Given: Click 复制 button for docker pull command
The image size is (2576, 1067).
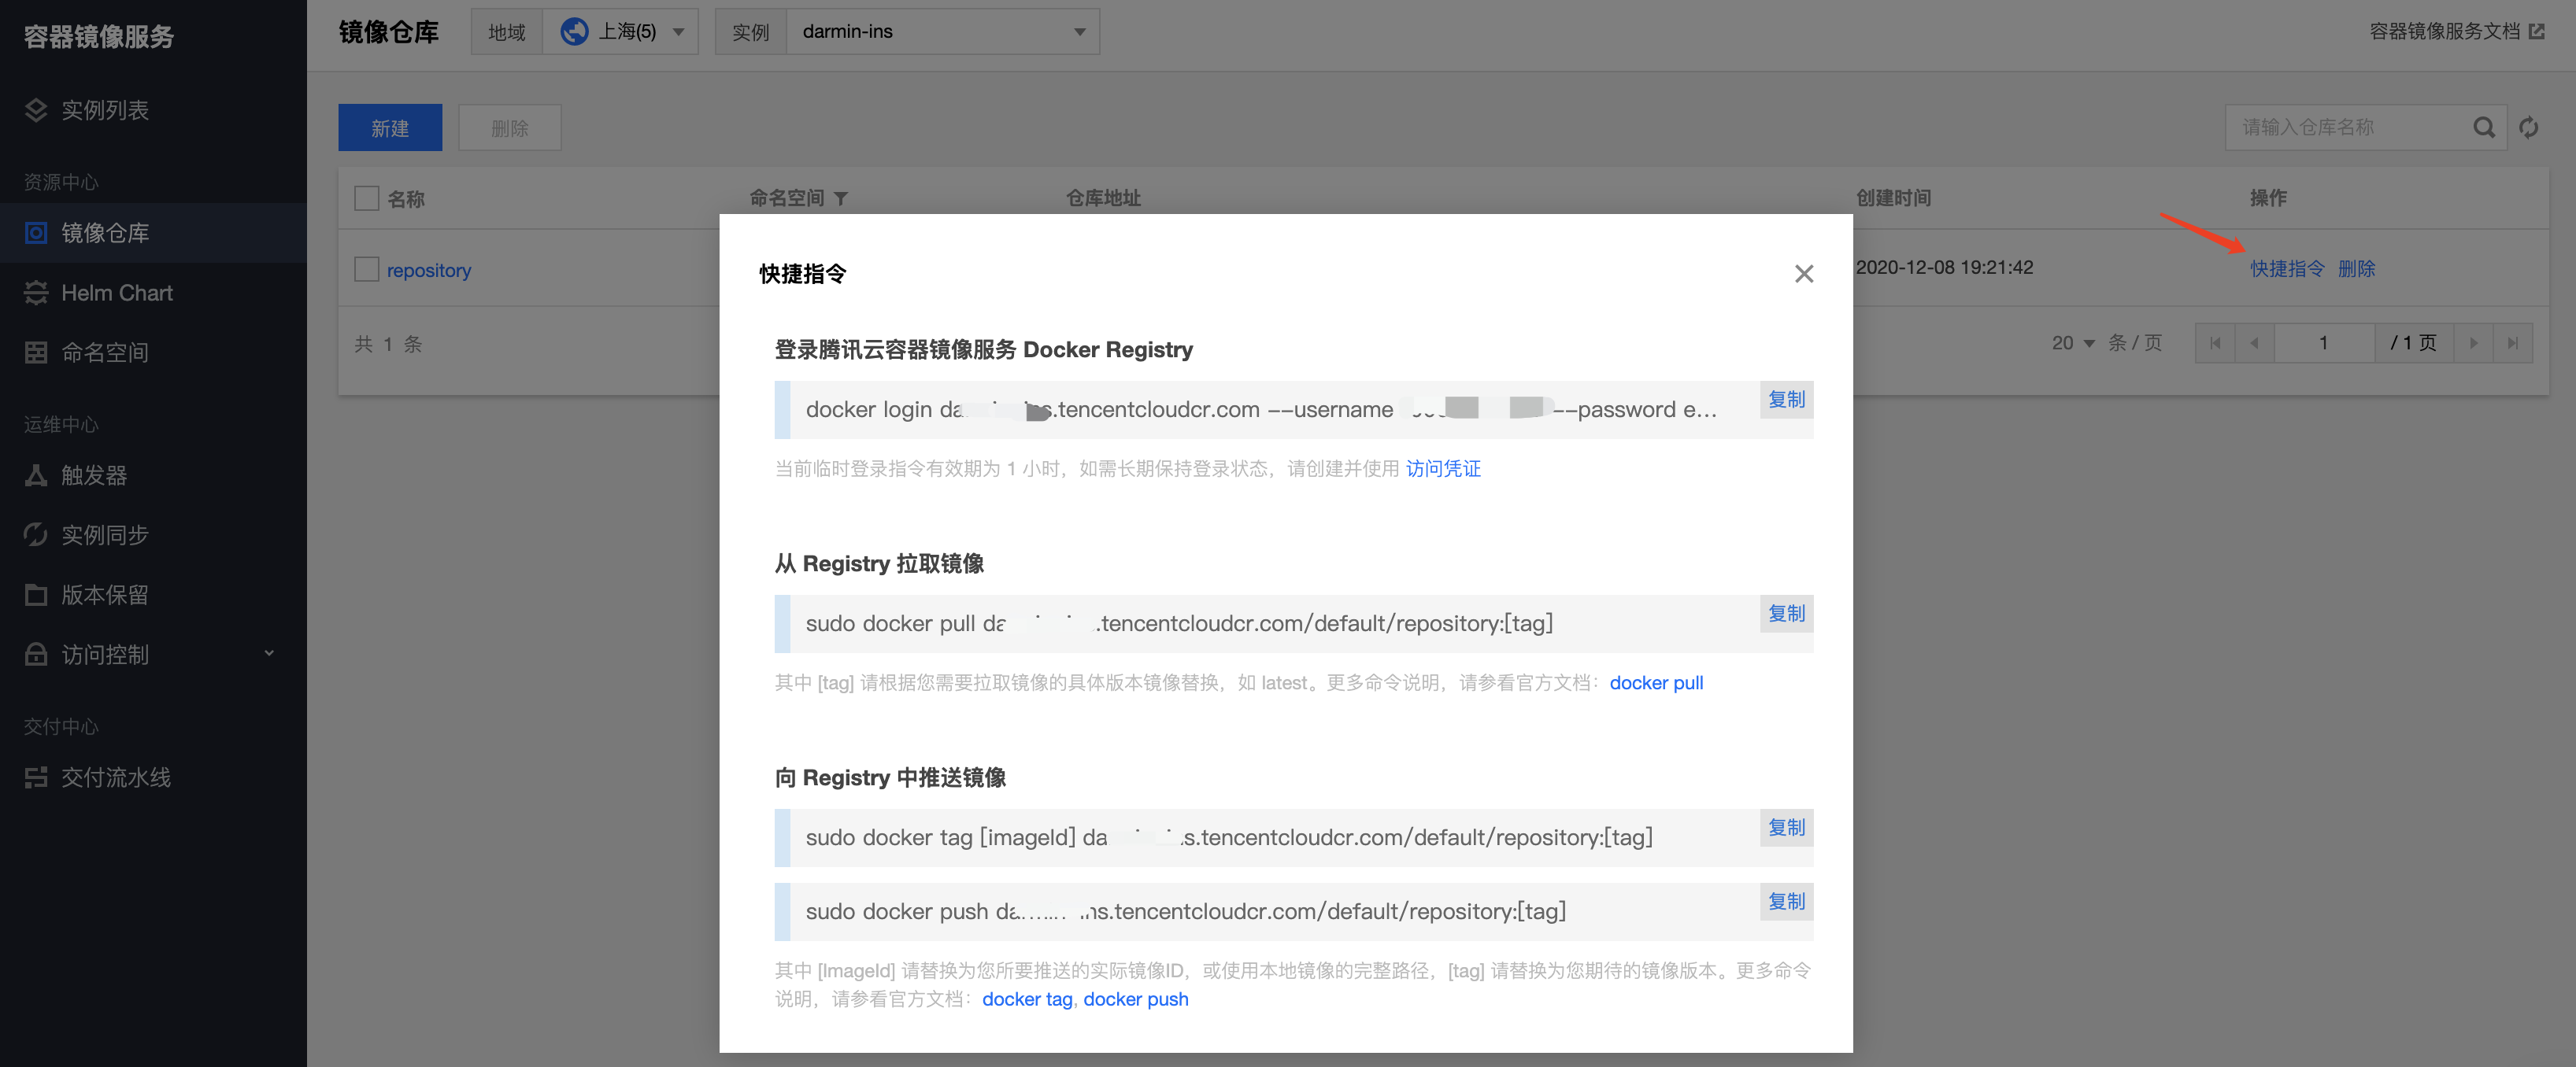Looking at the screenshot, I should (x=1784, y=617).
